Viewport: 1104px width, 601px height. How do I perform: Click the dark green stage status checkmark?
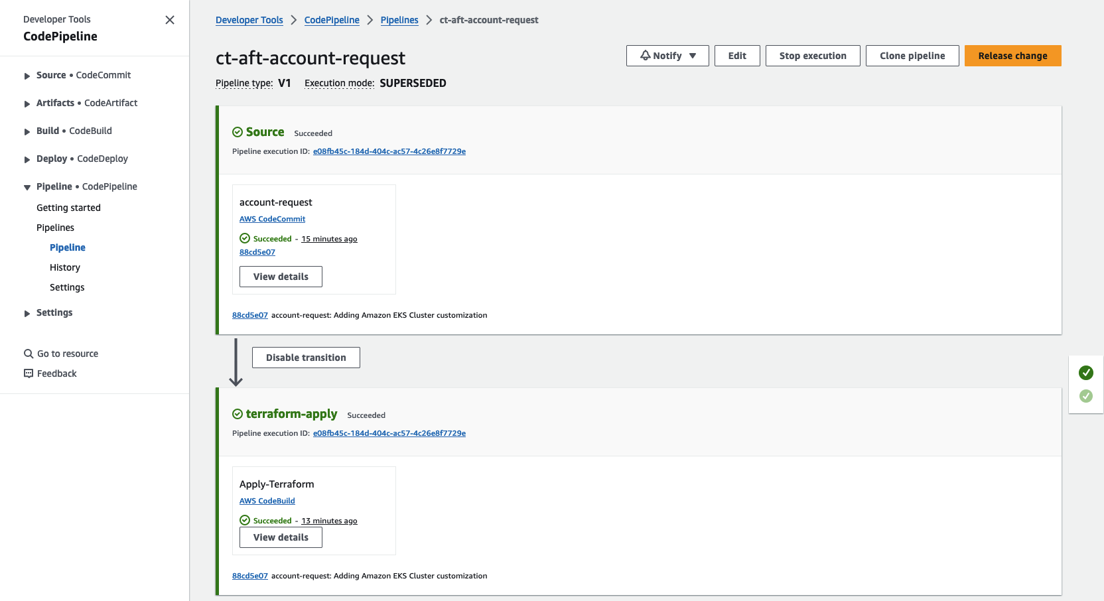1086,373
